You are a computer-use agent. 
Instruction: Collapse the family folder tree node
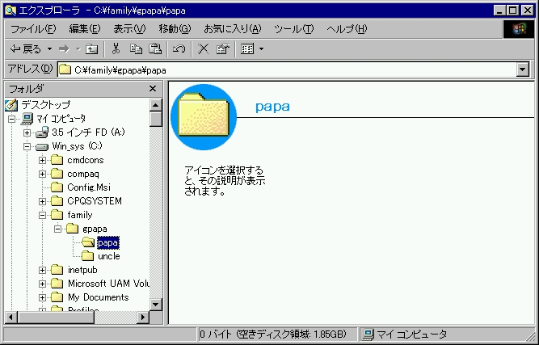coord(43,215)
